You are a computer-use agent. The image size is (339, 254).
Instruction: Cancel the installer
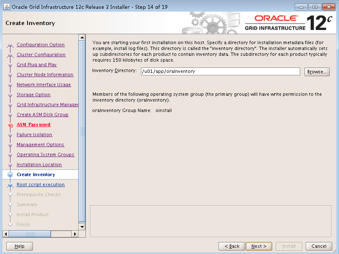click(x=319, y=246)
